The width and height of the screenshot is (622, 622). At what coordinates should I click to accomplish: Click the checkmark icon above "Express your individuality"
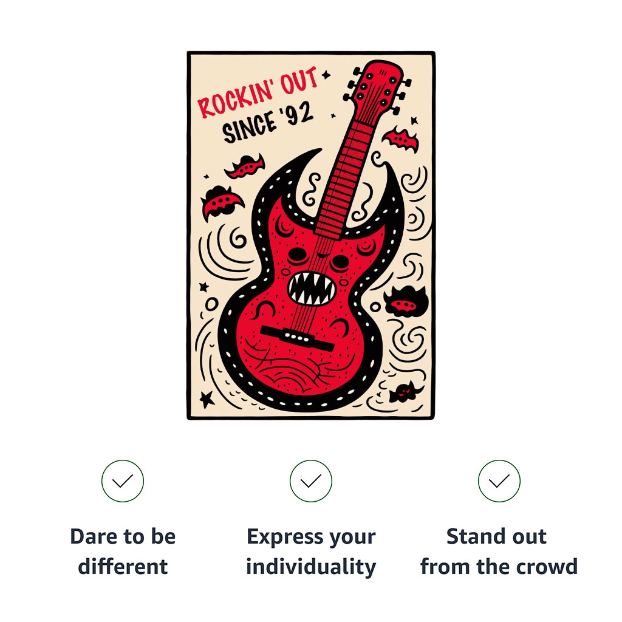[x=311, y=481]
